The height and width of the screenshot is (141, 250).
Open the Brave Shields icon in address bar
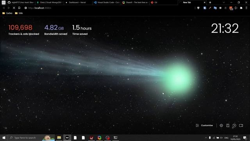click(x=198, y=8)
